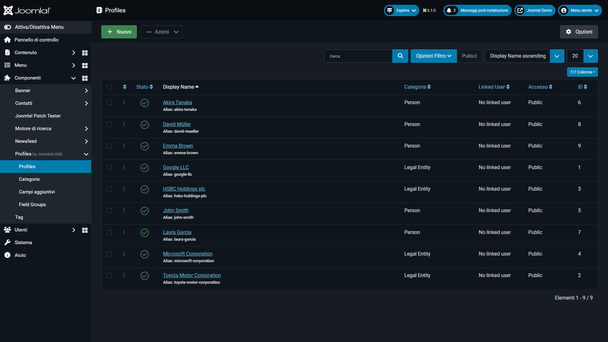The width and height of the screenshot is (608, 342).
Task: Open the Akira Tanaka profile link
Action: (177, 102)
